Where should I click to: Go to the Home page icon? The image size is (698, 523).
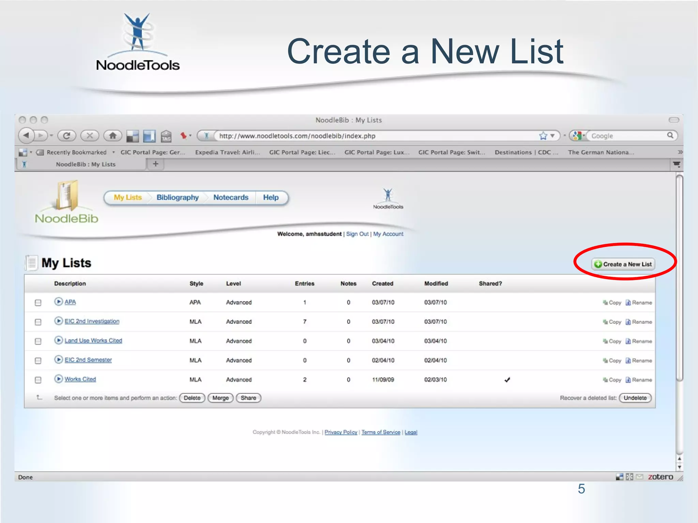[x=112, y=136]
